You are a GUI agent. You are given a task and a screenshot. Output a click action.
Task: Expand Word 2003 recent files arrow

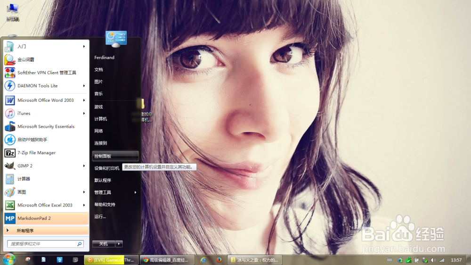pos(84,100)
